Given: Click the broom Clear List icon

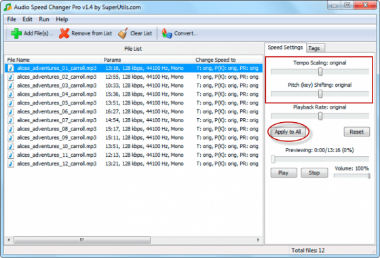Looking at the screenshot, I should 123,33.
